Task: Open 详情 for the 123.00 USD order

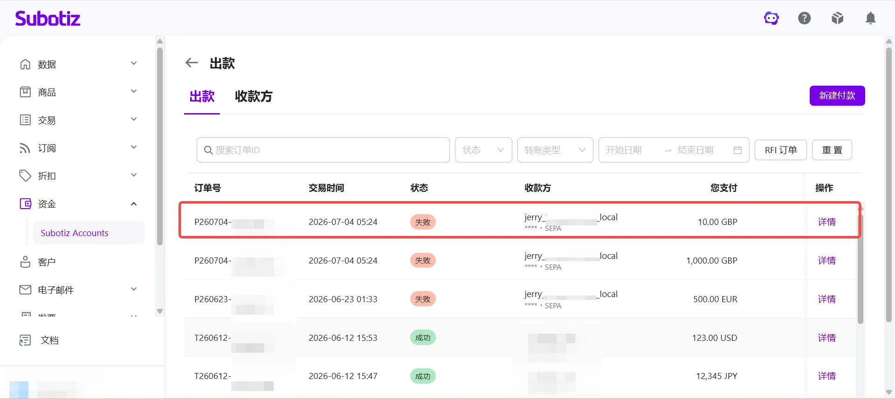Action: 827,338
